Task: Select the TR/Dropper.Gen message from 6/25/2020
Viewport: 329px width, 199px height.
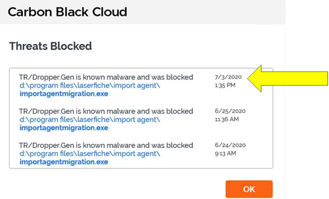Action: click(x=106, y=111)
